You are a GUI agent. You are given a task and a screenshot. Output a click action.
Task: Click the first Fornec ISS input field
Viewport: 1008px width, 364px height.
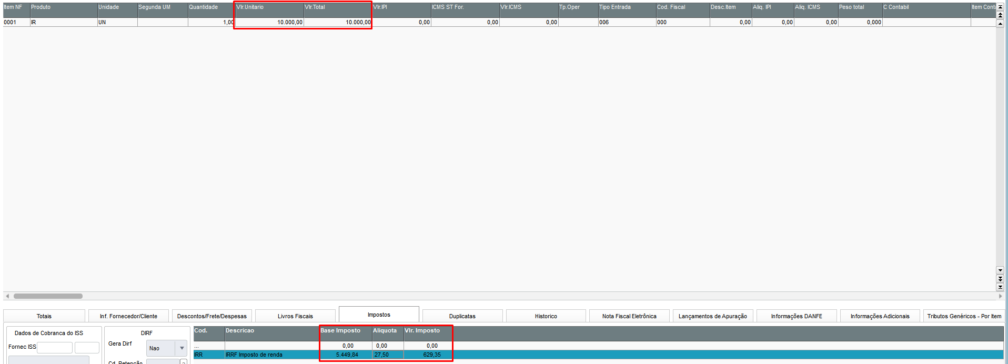tap(55, 347)
